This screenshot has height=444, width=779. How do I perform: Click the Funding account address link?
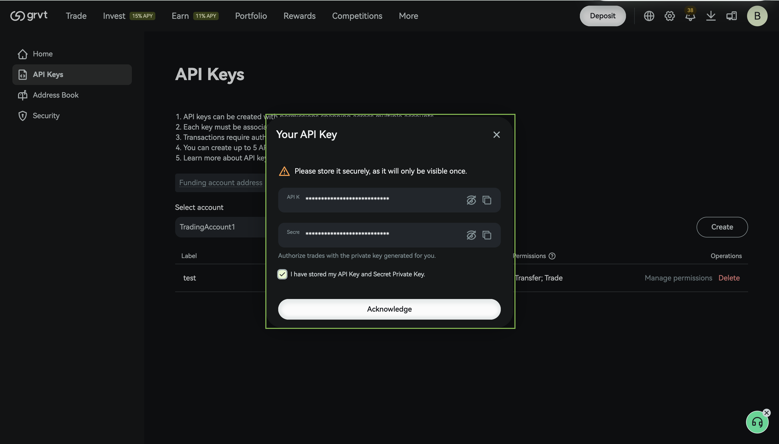221,183
